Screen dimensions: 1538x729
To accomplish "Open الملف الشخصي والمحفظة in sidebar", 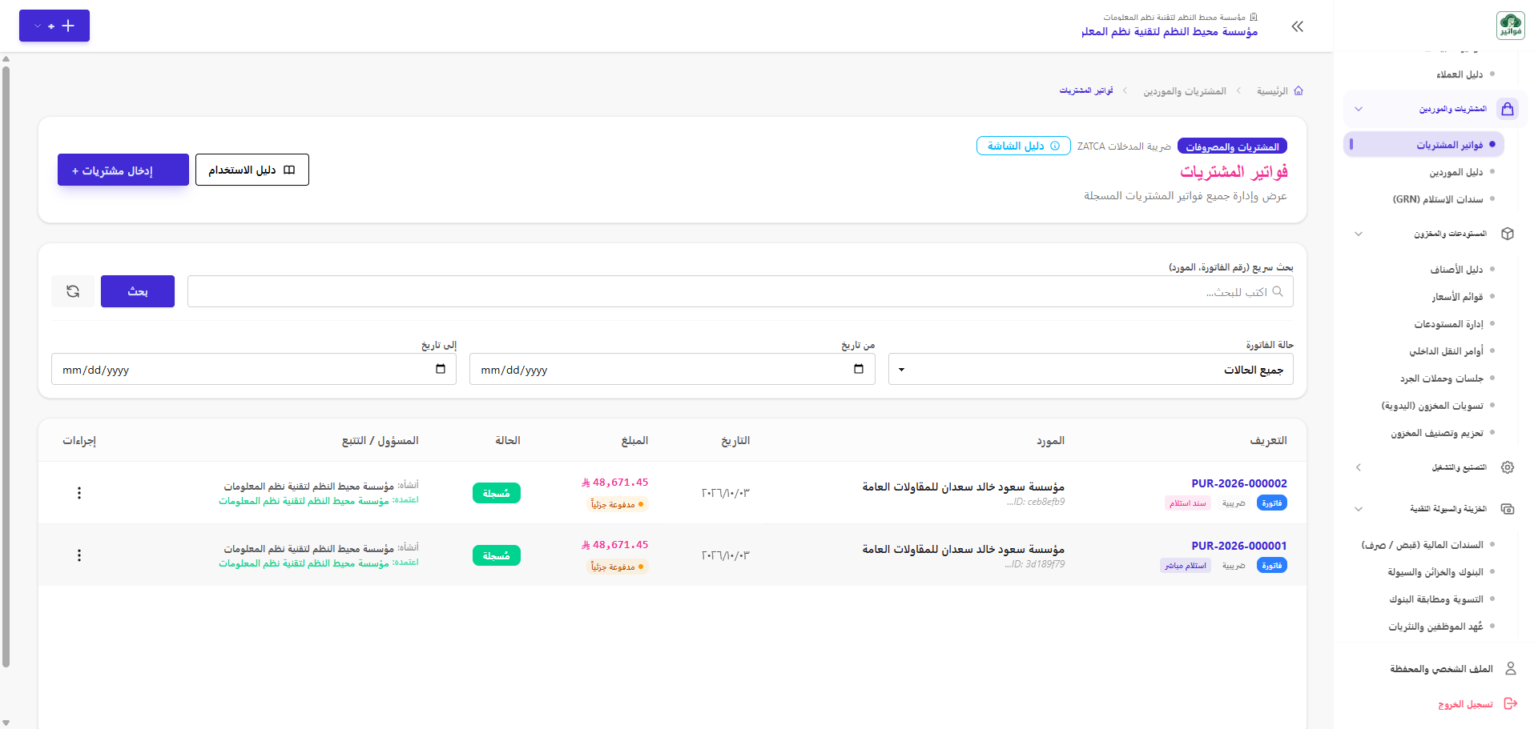I will pos(1441,668).
